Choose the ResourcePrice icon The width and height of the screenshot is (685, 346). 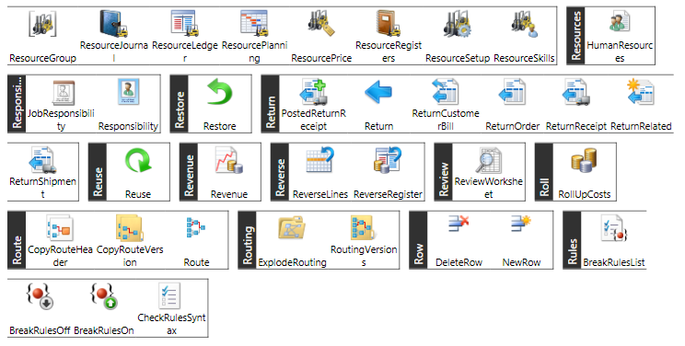coord(321,24)
